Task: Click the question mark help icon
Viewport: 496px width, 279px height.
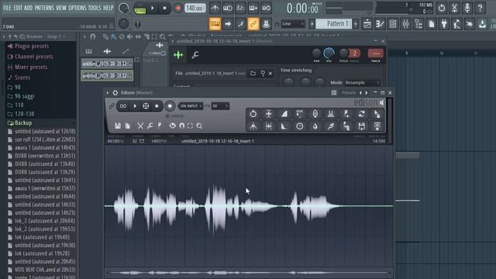Action: pos(480,8)
